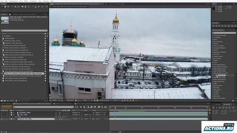Select the Unified Camera tool
This screenshot has height=133, width=237.
(15, 7)
